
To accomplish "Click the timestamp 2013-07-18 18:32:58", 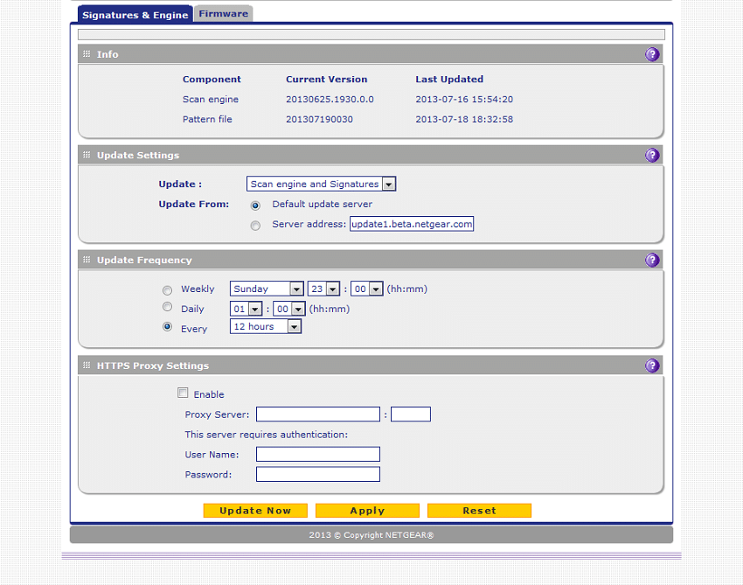I will pos(464,119).
